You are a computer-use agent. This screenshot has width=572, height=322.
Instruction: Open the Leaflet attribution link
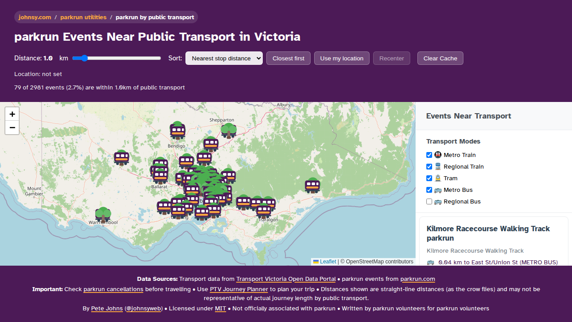(325, 262)
